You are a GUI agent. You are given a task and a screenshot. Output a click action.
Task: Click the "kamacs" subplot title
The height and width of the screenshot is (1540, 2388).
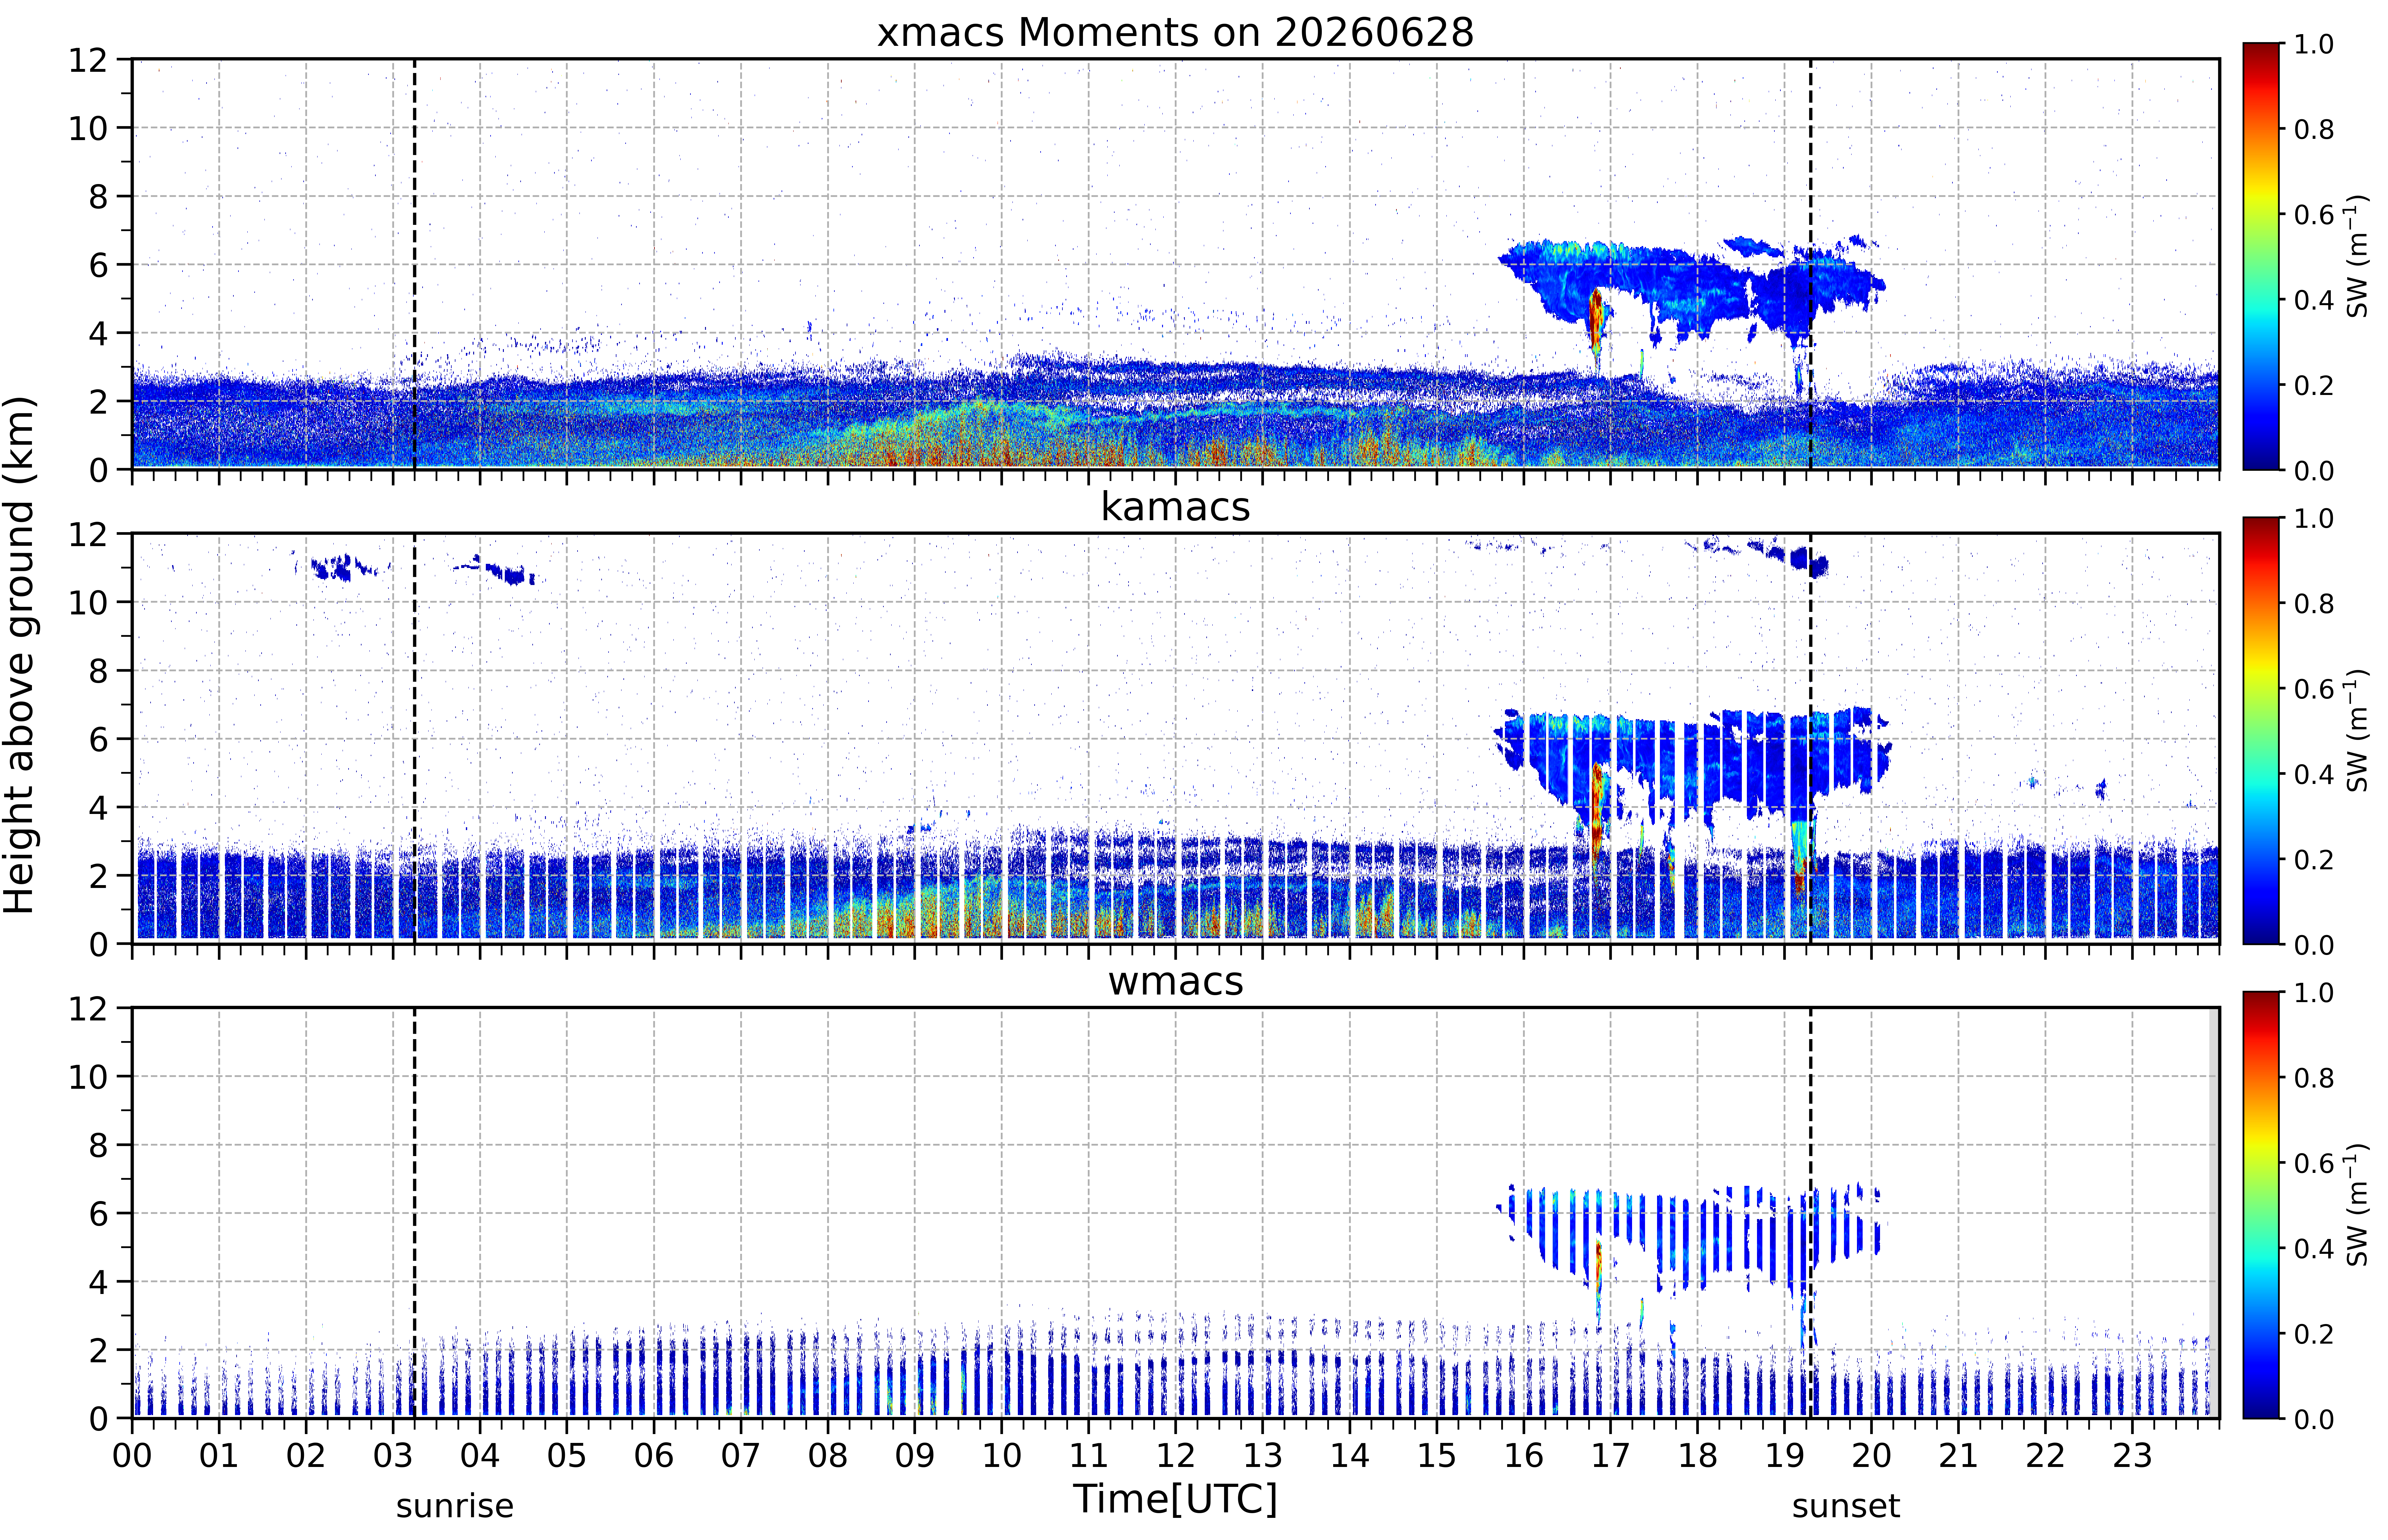tap(1175, 507)
